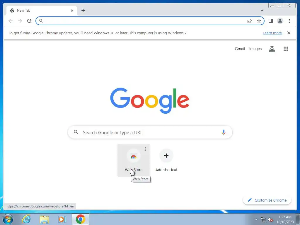Viewport: 300px width, 225px height.
Task: Open a new tab with plus button
Action: point(83,11)
